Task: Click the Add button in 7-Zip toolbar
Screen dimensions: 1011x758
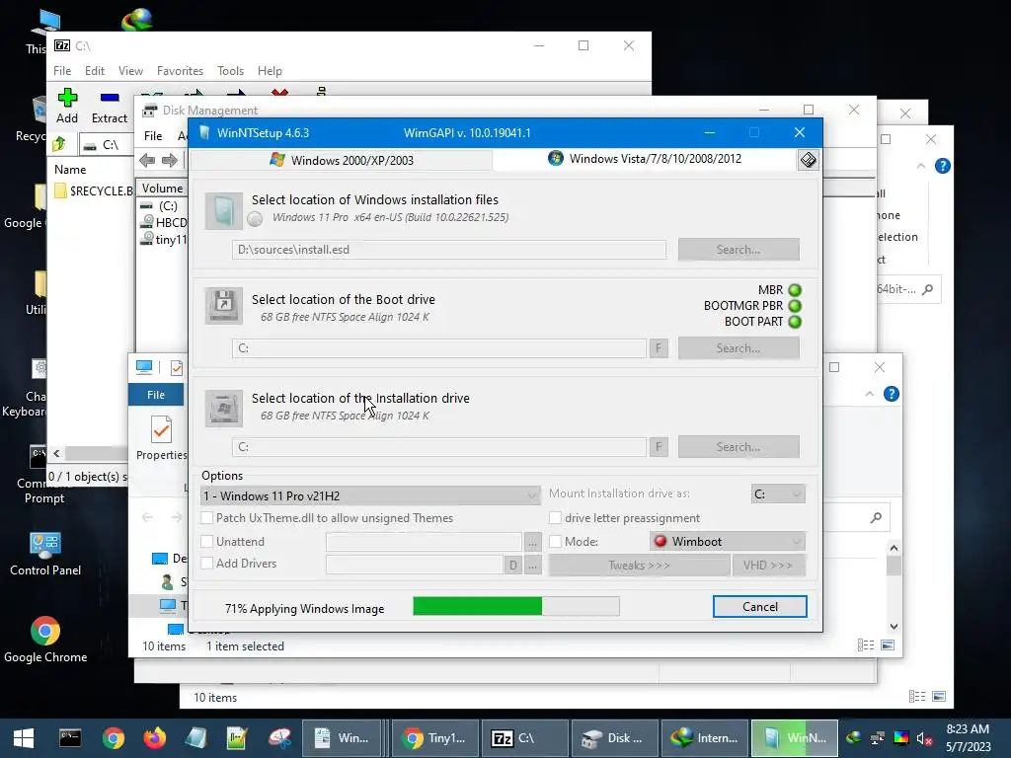Action: tap(67, 107)
